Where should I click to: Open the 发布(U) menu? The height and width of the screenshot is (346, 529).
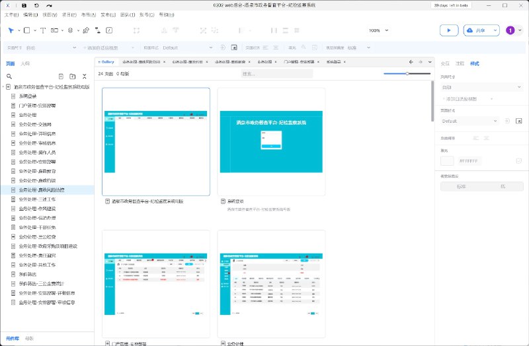pyautogui.click(x=108, y=15)
